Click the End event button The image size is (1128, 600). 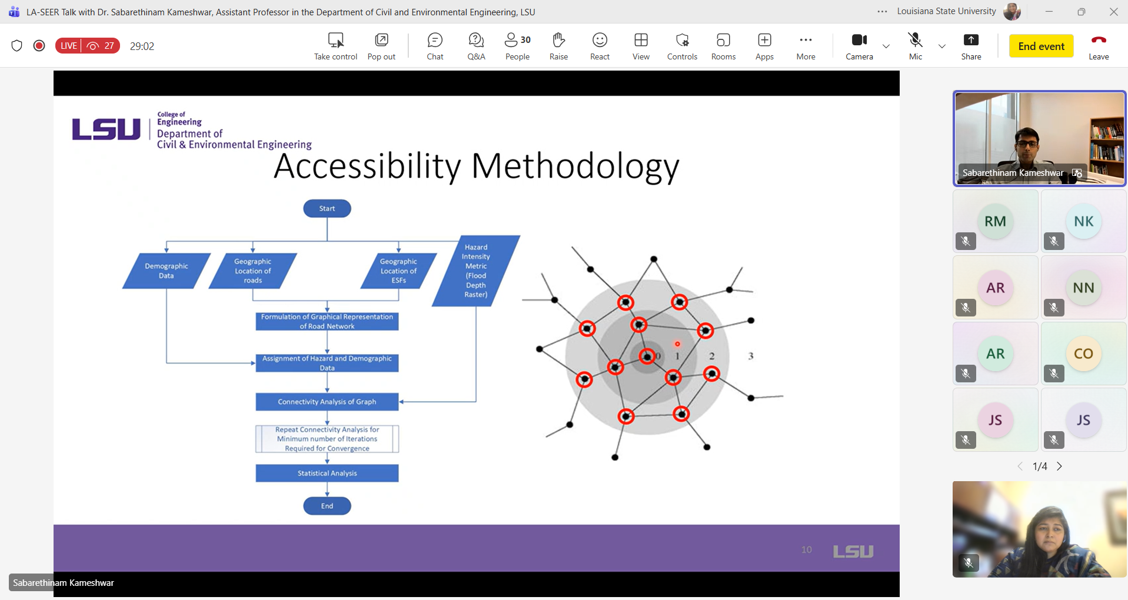(x=1041, y=46)
